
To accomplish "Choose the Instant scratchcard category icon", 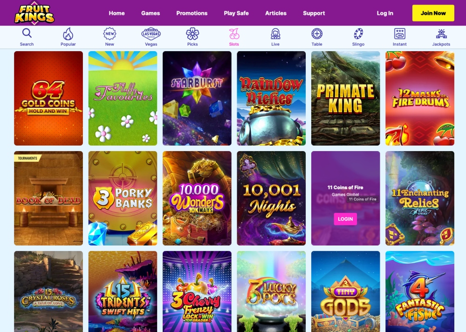I will [x=399, y=34].
